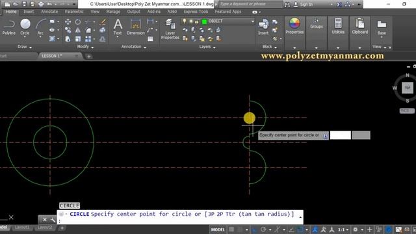
Task: Close the command line with X button
Action: pyautogui.click(x=45, y=220)
